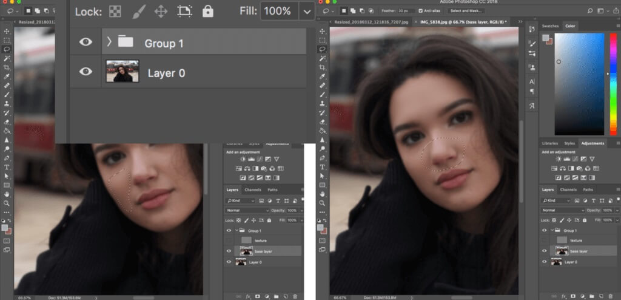Switch to the Swatches tab

click(550, 26)
